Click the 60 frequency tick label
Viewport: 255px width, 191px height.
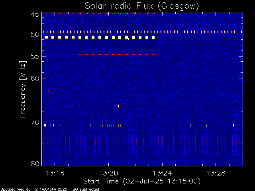[35, 78]
